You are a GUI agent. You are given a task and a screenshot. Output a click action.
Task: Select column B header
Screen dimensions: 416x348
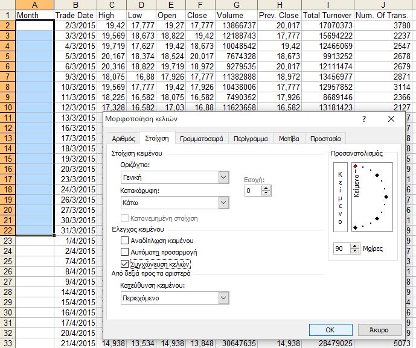click(x=75, y=5)
